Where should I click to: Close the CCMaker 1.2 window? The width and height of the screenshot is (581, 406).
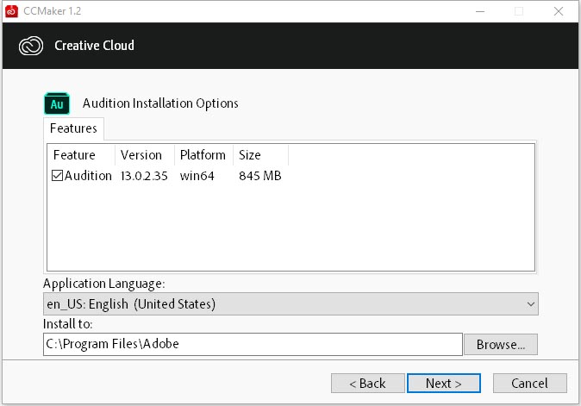point(559,11)
